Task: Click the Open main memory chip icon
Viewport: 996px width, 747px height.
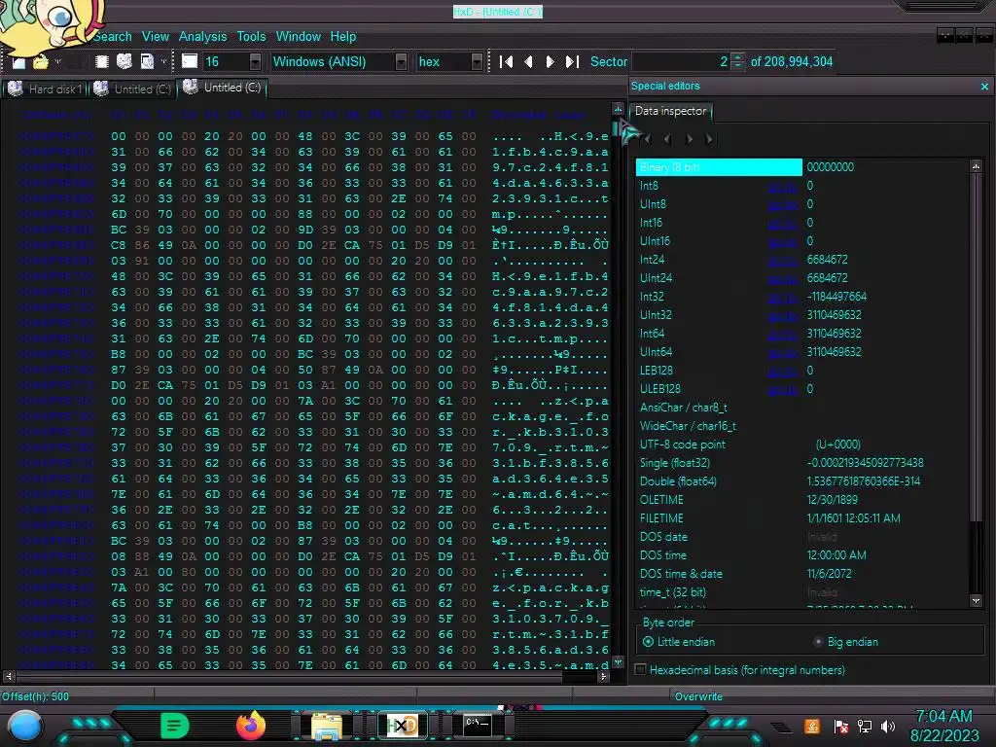Action: pos(101,61)
